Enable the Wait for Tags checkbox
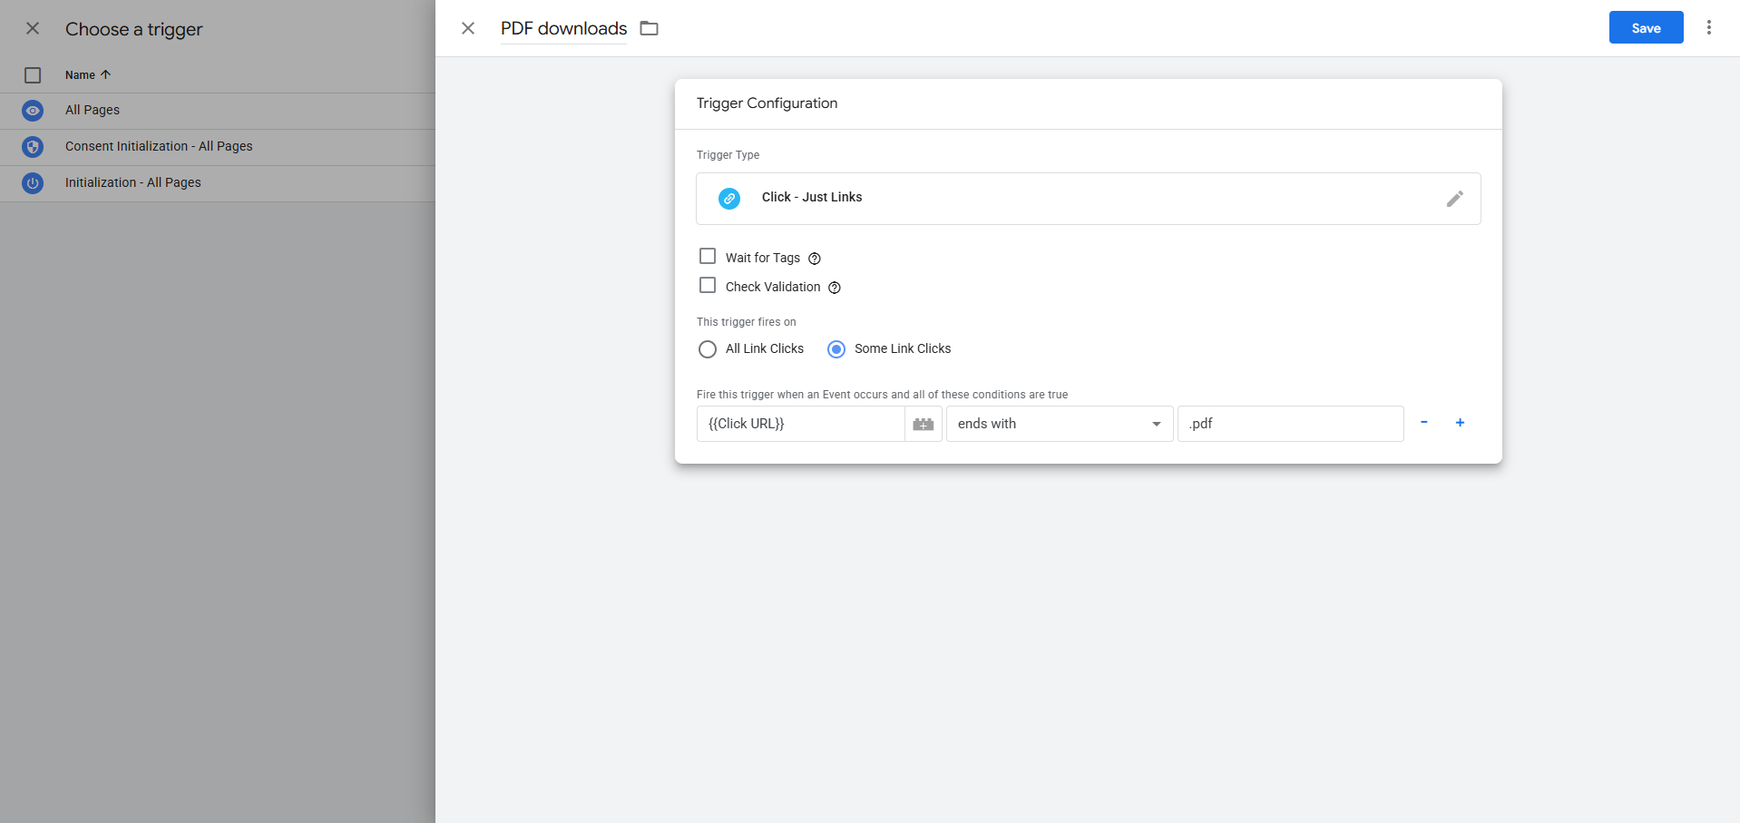 pos(708,256)
